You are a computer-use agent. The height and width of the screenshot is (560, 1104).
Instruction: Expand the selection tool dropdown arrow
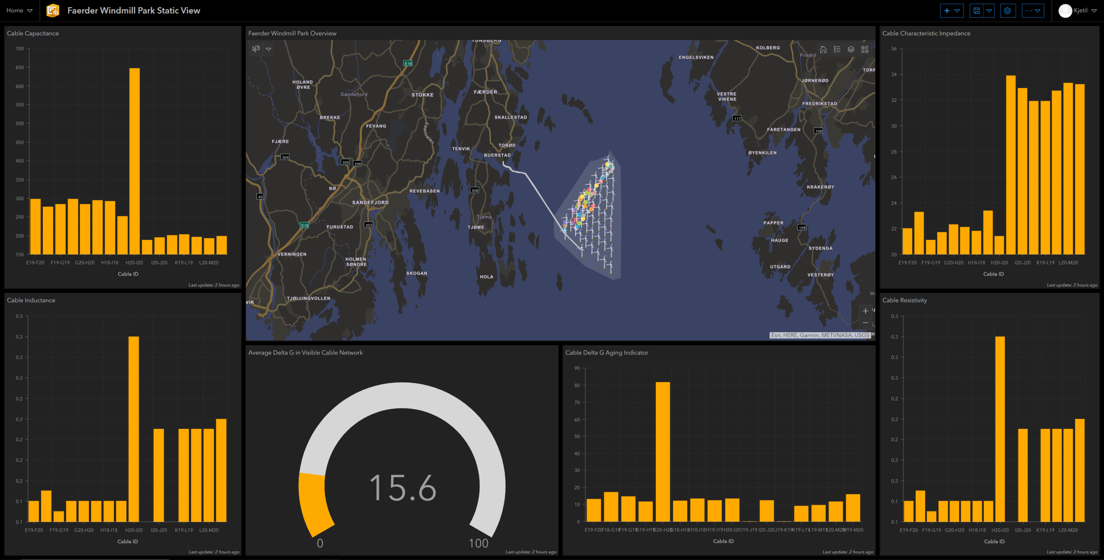268,49
